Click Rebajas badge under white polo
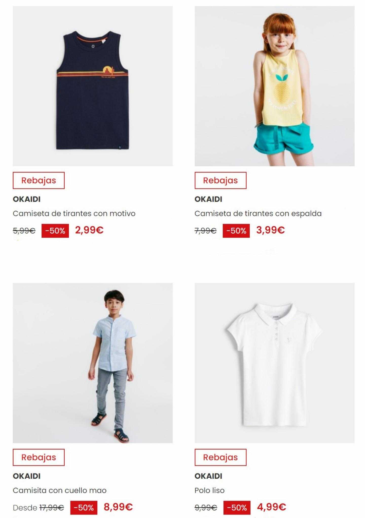This screenshot has width=365, height=518. click(221, 457)
